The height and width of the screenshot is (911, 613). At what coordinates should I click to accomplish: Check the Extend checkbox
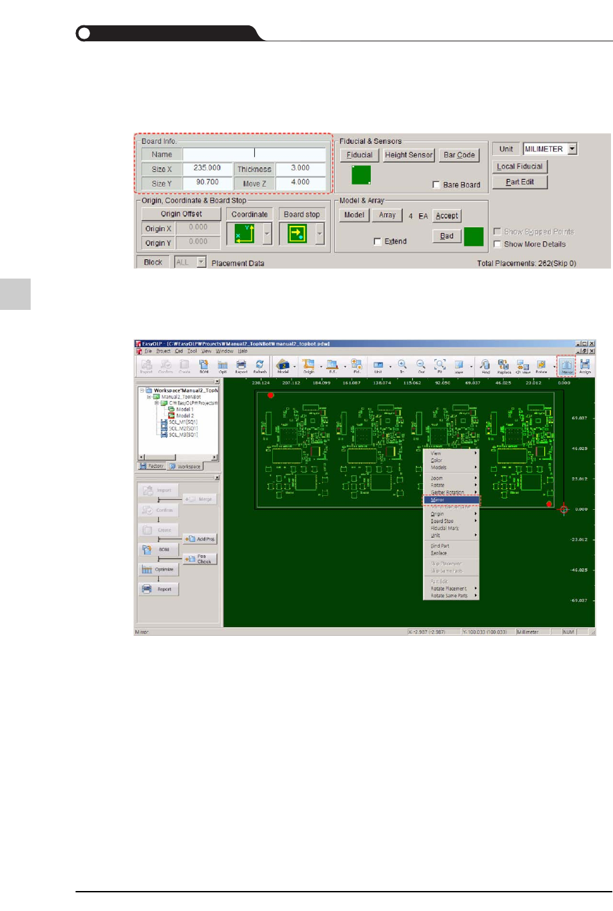tap(378, 241)
